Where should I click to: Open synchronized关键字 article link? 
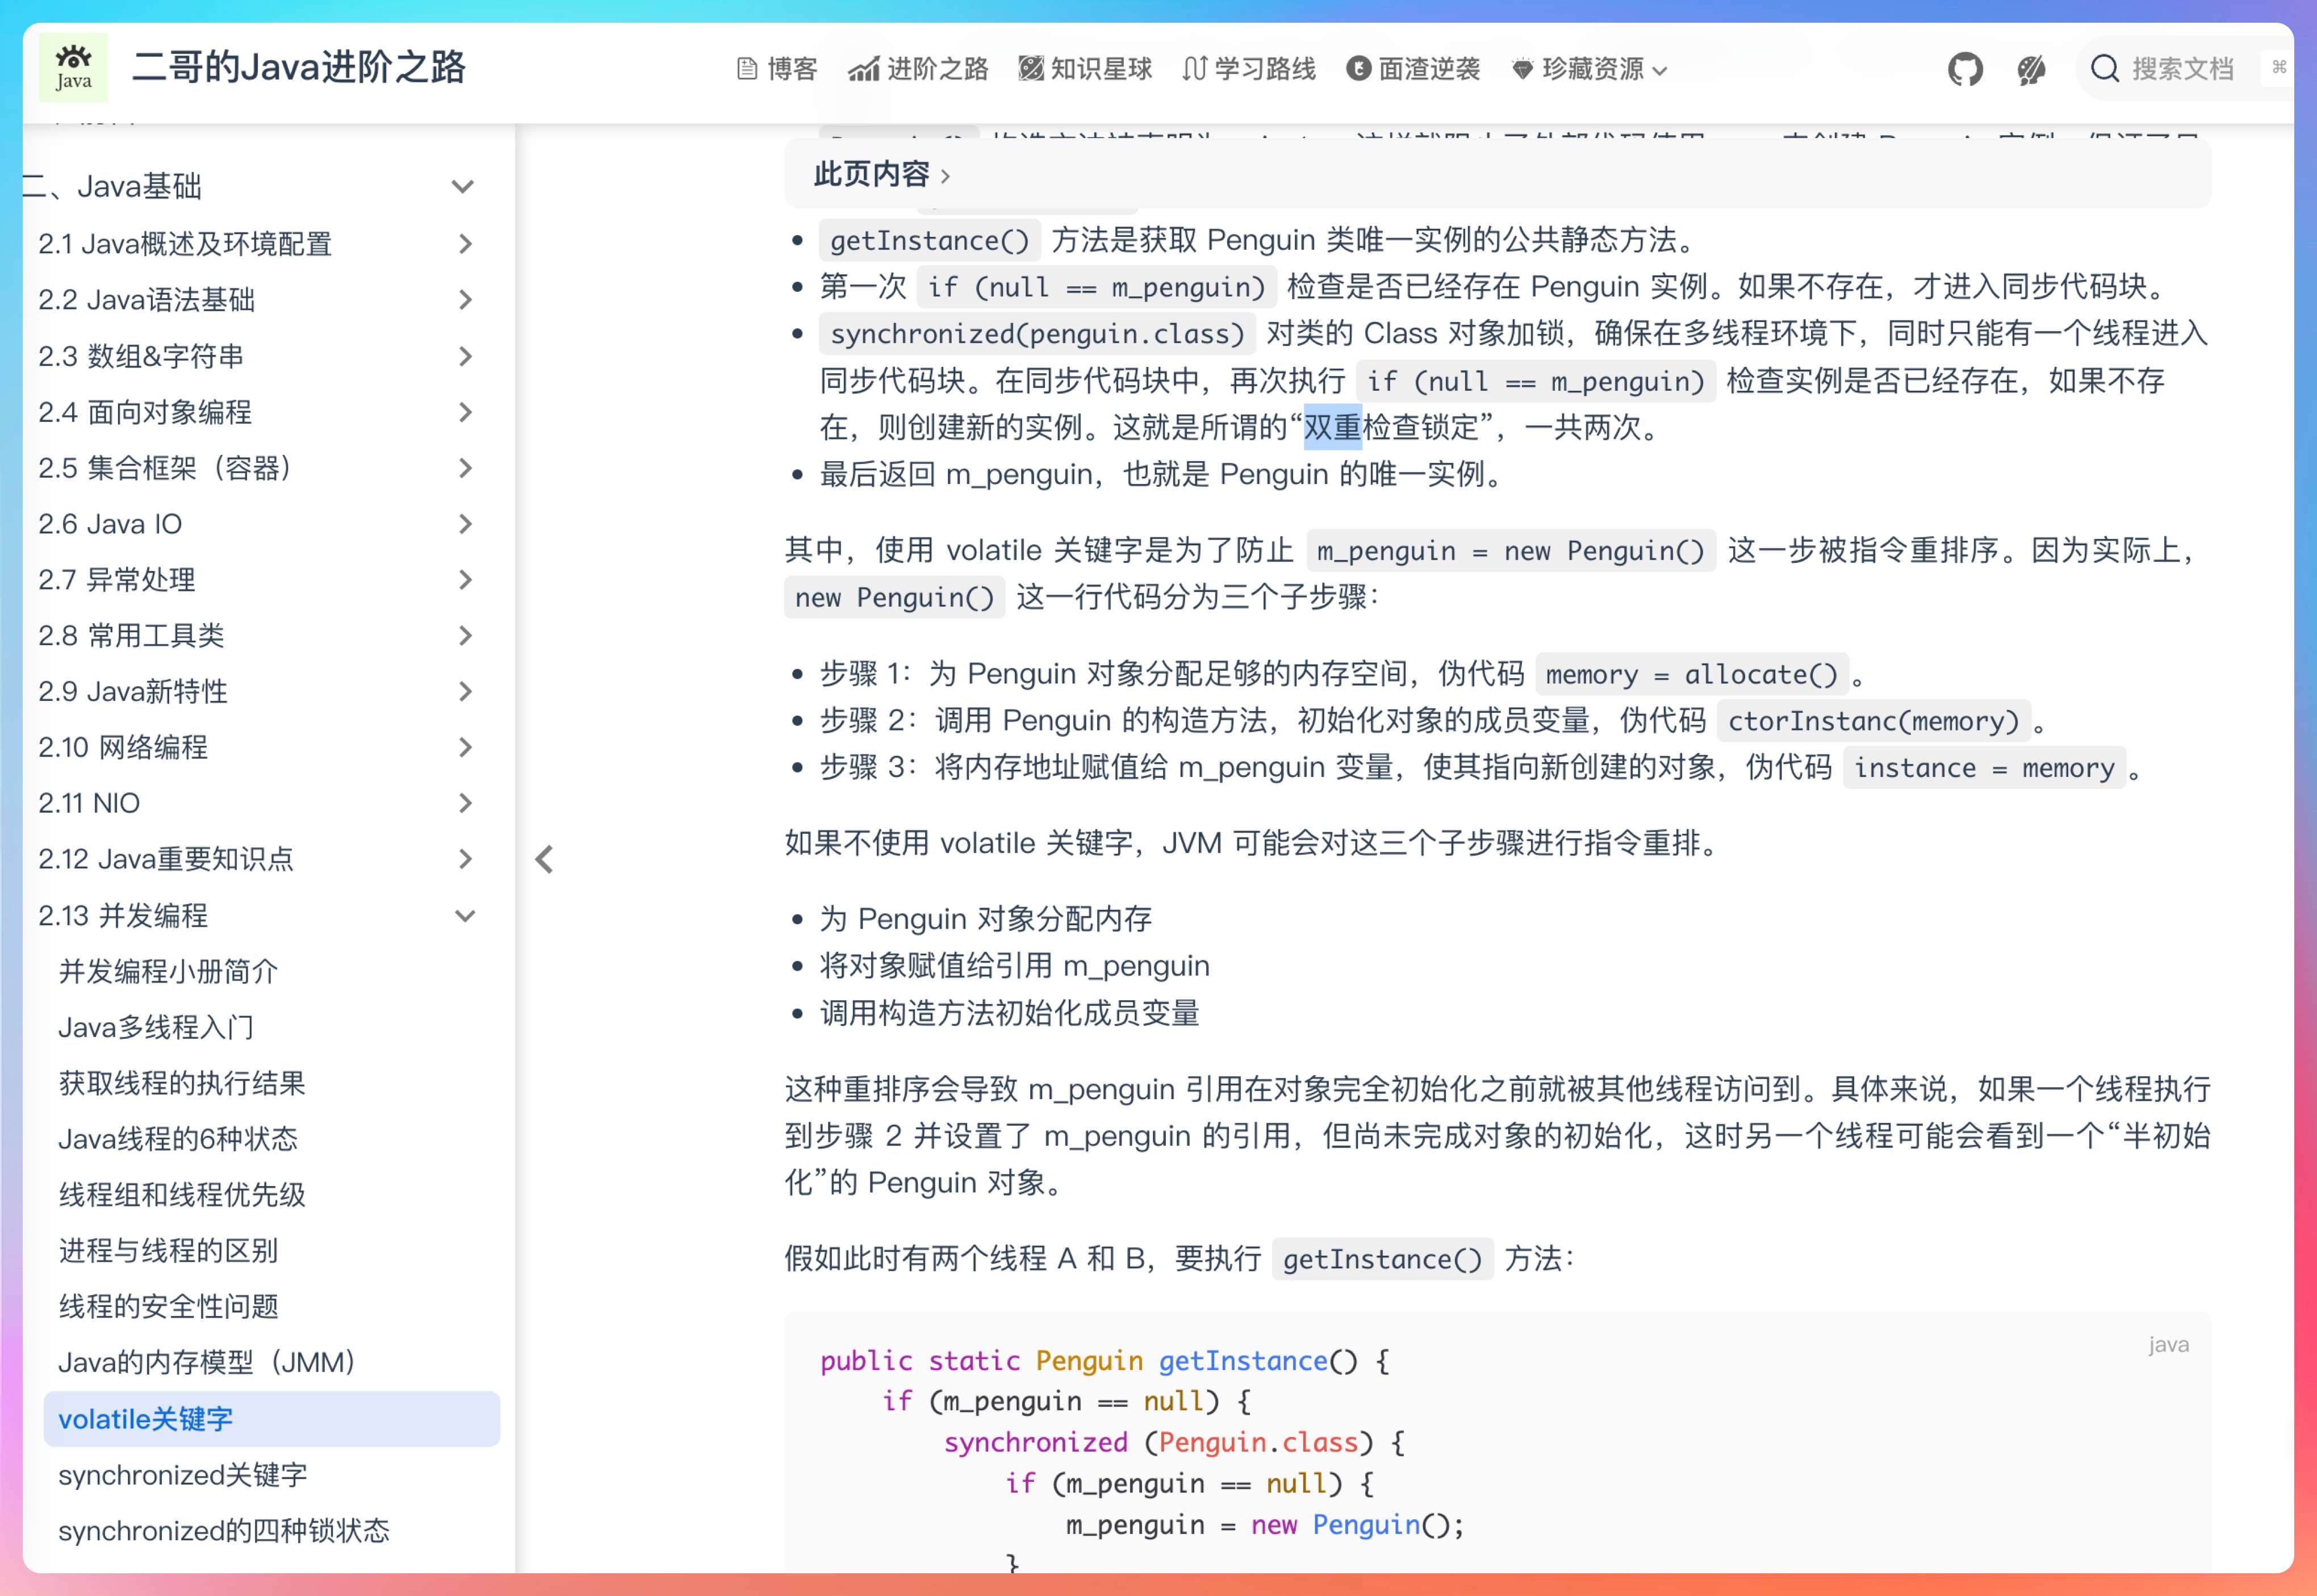tap(183, 1474)
